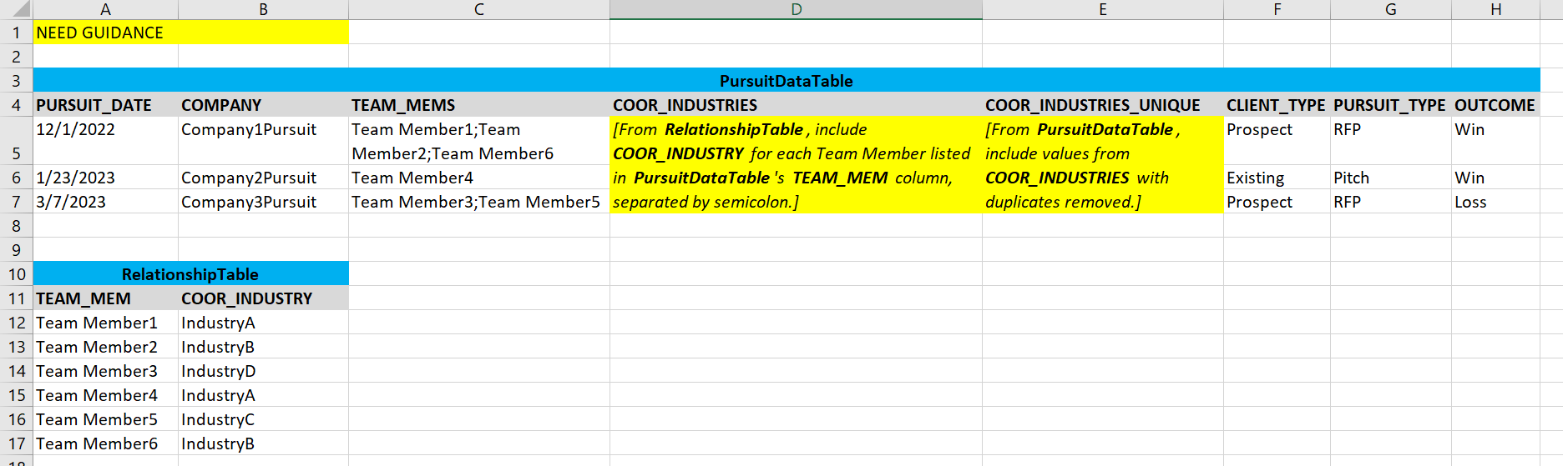Select row 4 header
1563x466 pixels.
(x=16, y=105)
